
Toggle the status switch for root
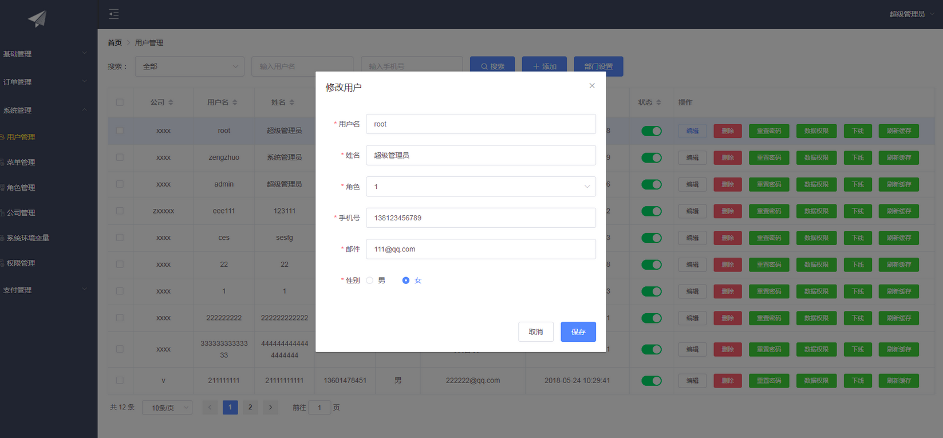(x=652, y=131)
